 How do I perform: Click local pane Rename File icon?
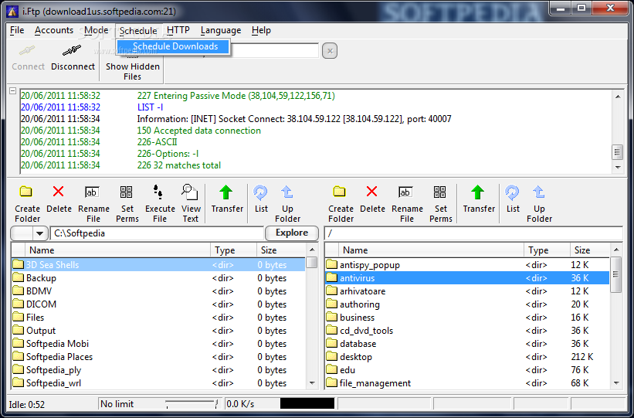92,192
